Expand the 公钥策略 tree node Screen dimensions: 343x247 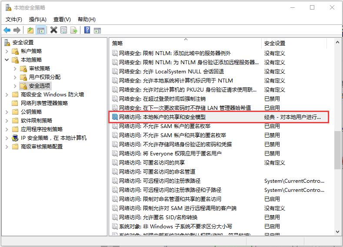pos(7,112)
